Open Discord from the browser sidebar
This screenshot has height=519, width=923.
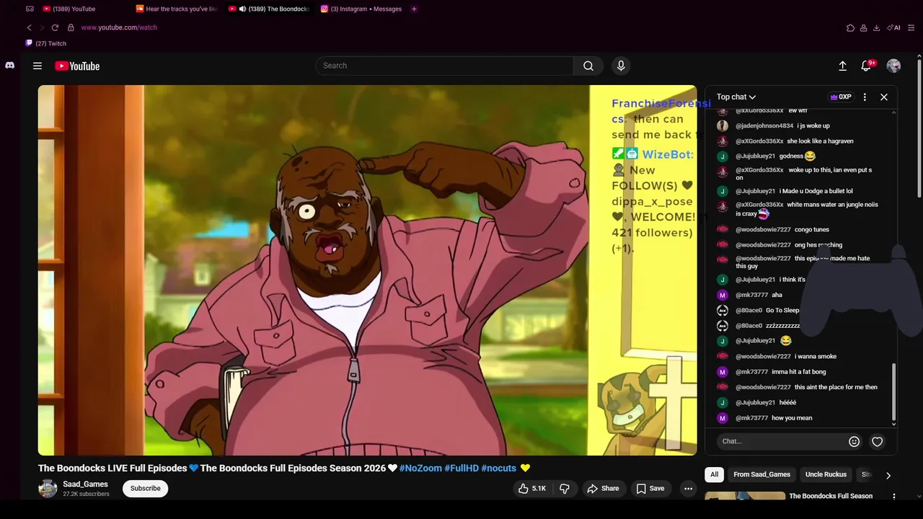[x=9, y=66]
